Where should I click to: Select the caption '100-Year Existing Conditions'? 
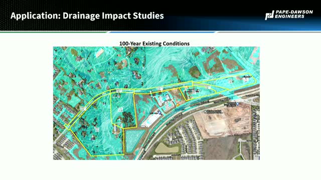(154, 43)
